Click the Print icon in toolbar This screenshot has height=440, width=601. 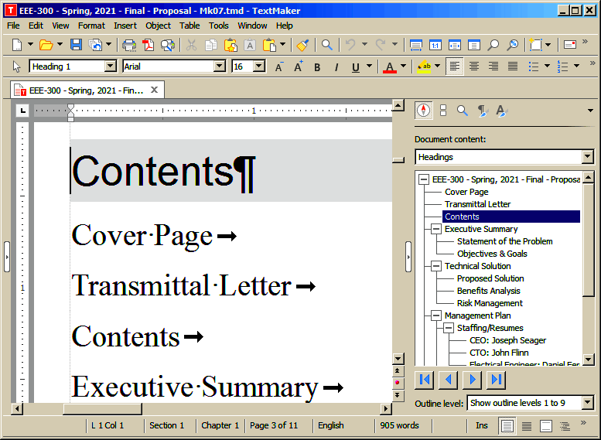pyautogui.click(x=129, y=45)
